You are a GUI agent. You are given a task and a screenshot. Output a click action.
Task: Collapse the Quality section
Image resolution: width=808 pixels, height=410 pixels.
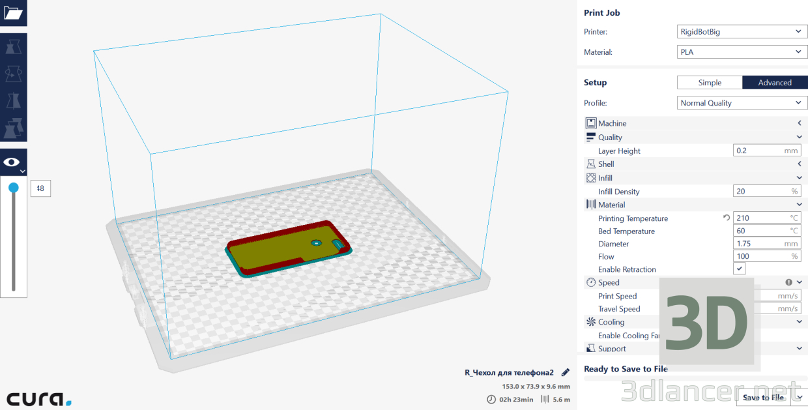pyautogui.click(x=800, y=137)
